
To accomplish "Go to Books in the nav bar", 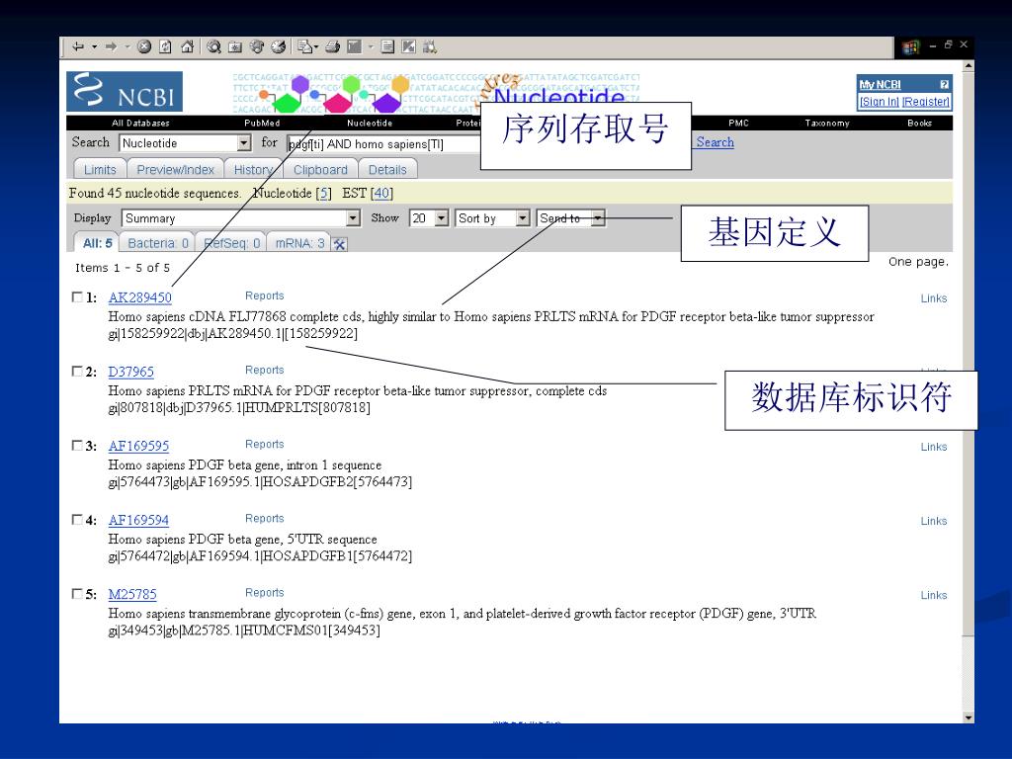I will (920, 123).
